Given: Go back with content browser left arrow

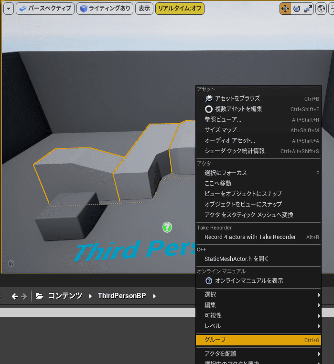Looking at the screenshot, I should click(x=15, y=296).
